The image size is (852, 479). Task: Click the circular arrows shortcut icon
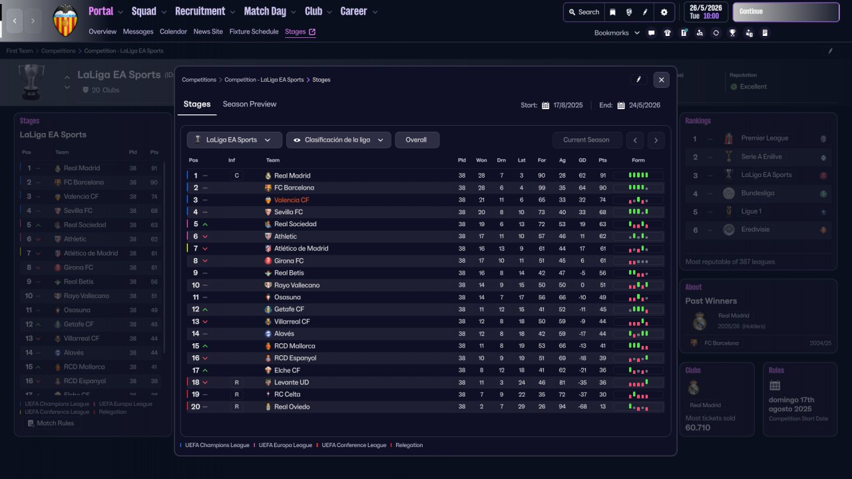coord(716,33)
